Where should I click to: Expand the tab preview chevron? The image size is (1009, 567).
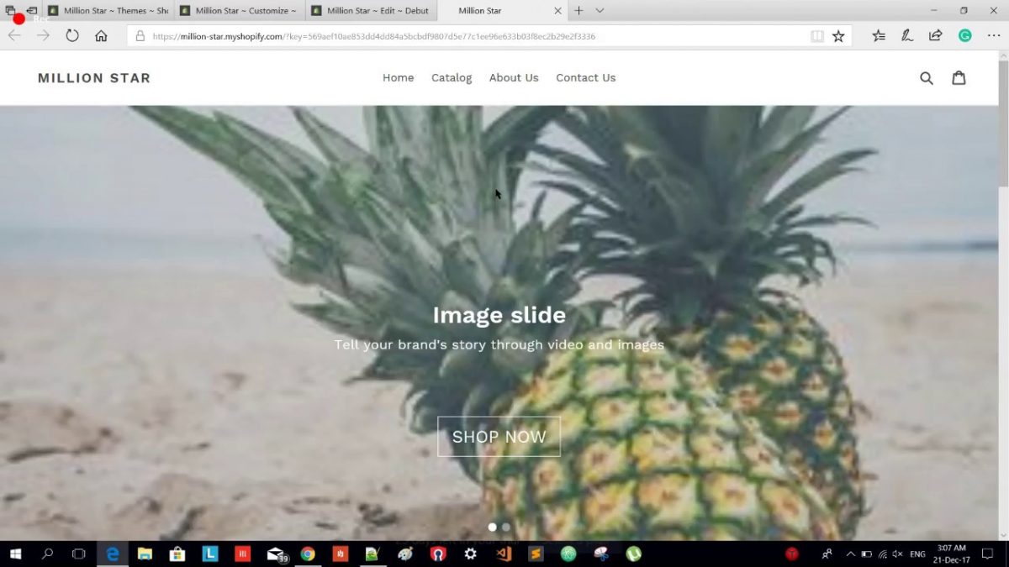point(600,11)
